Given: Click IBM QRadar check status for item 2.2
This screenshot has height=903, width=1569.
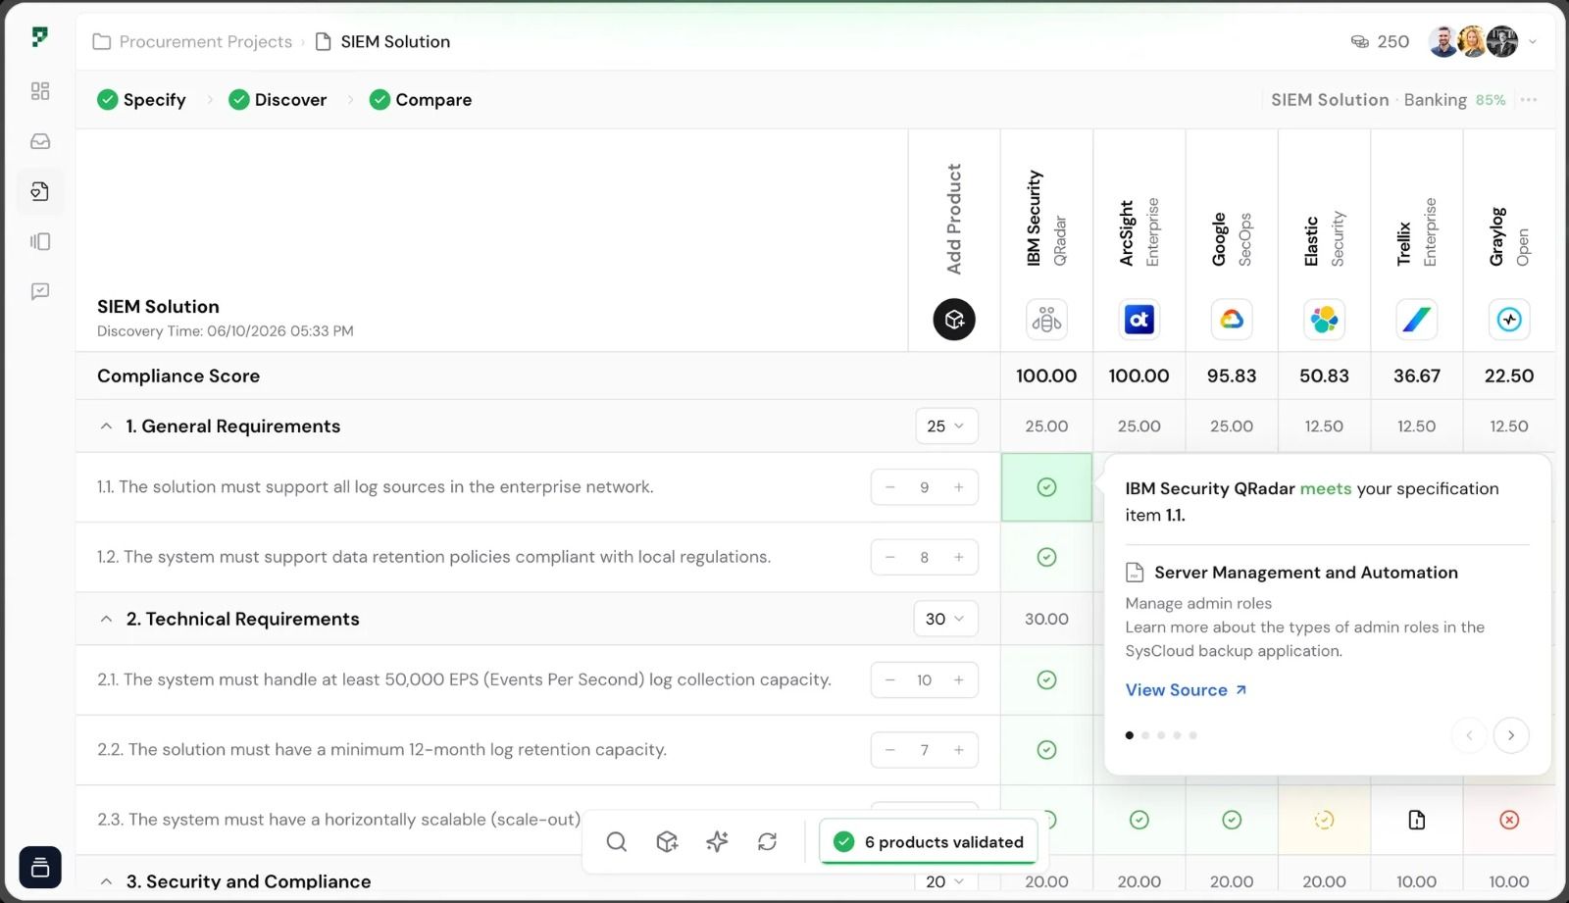Looking at the screenshot, I should pyautogui.click(x=1046, y=750).
